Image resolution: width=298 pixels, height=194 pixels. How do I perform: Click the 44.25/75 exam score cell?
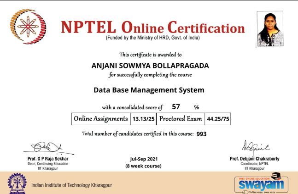tap(217, 119)
